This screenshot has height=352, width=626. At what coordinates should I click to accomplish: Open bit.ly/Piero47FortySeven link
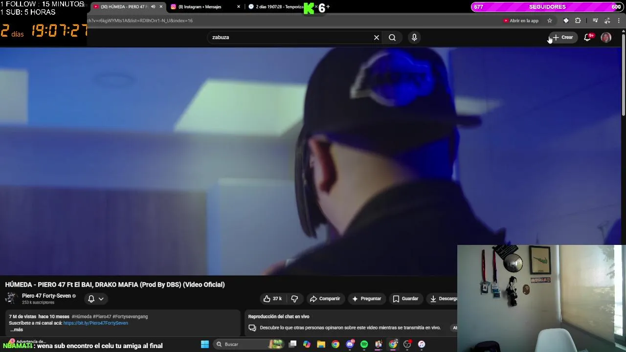95,323
